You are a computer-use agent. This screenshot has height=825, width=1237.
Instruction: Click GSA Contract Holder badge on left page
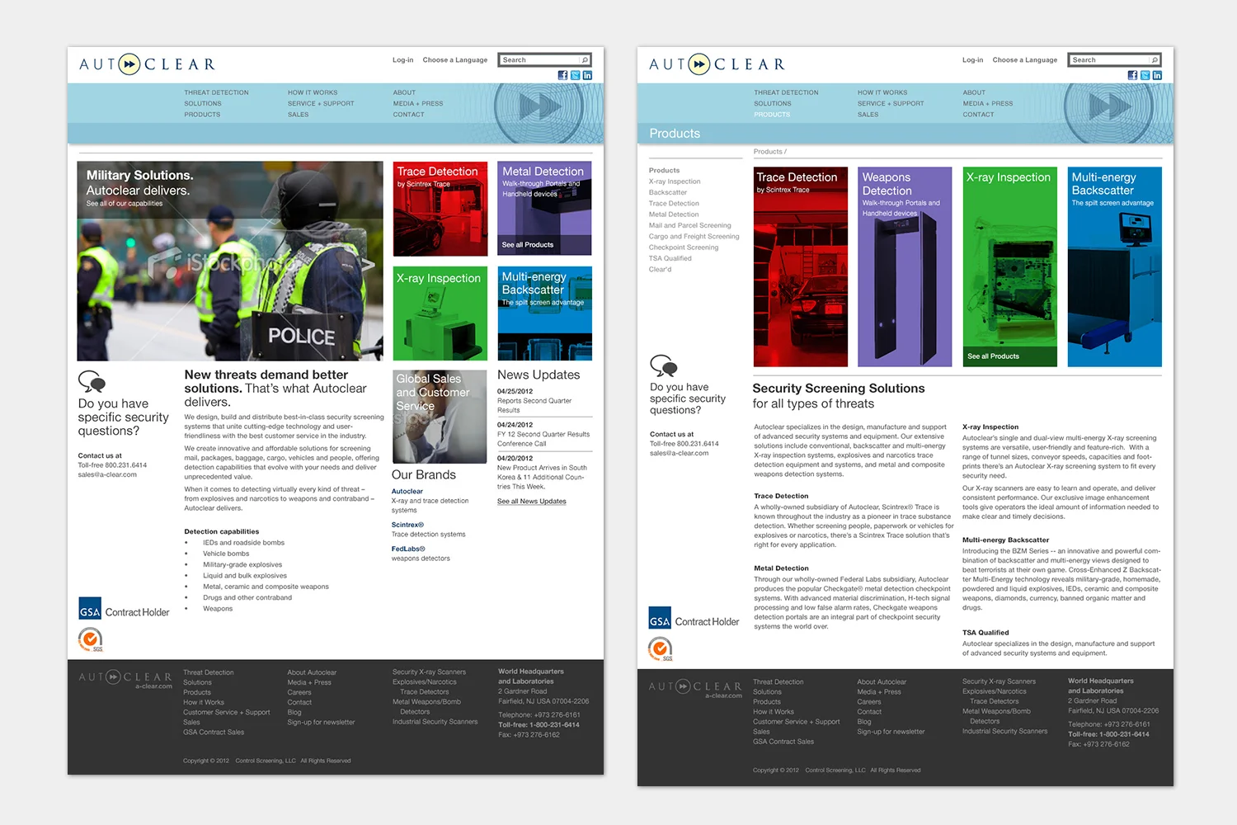pos(124,609)
